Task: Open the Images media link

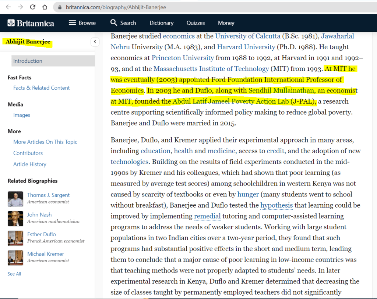Action: 22,115
